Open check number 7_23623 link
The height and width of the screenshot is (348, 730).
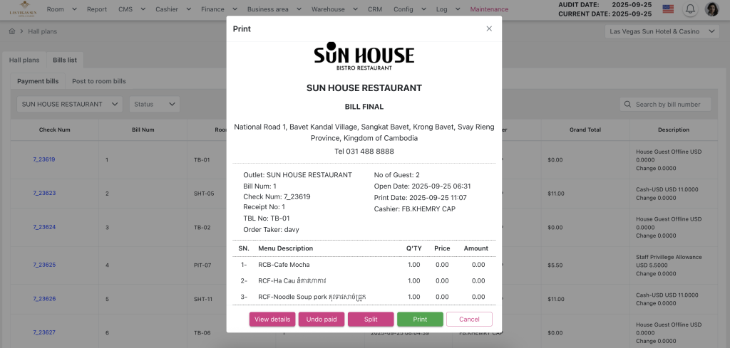(x=44, y=193)
